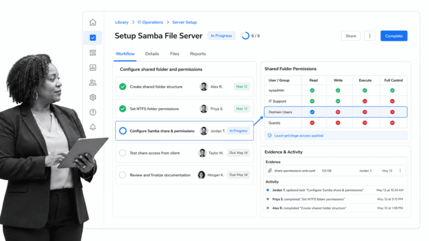This screenshot has width=429, height=241.
Task: Click Domain Users Write red deny icon
Action: pyautogui.click(x=338, y=112)
